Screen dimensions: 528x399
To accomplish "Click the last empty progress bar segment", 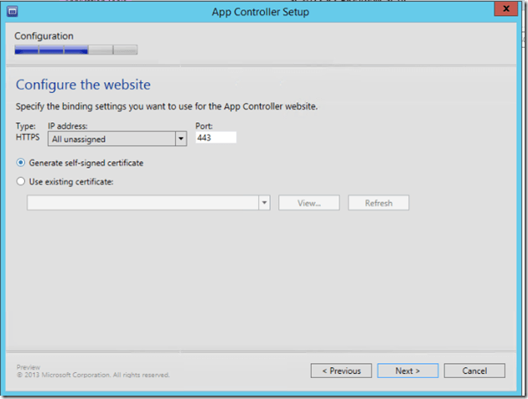I will [125, 50].
